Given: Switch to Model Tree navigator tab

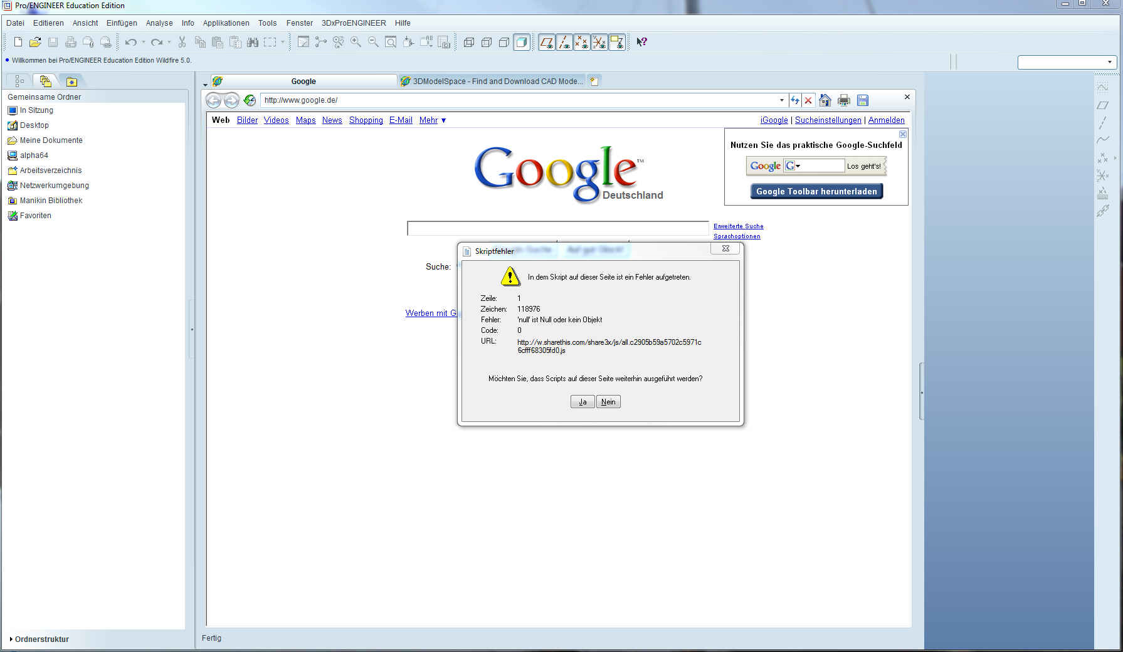Looking at the screenshot, I should 19,81.
